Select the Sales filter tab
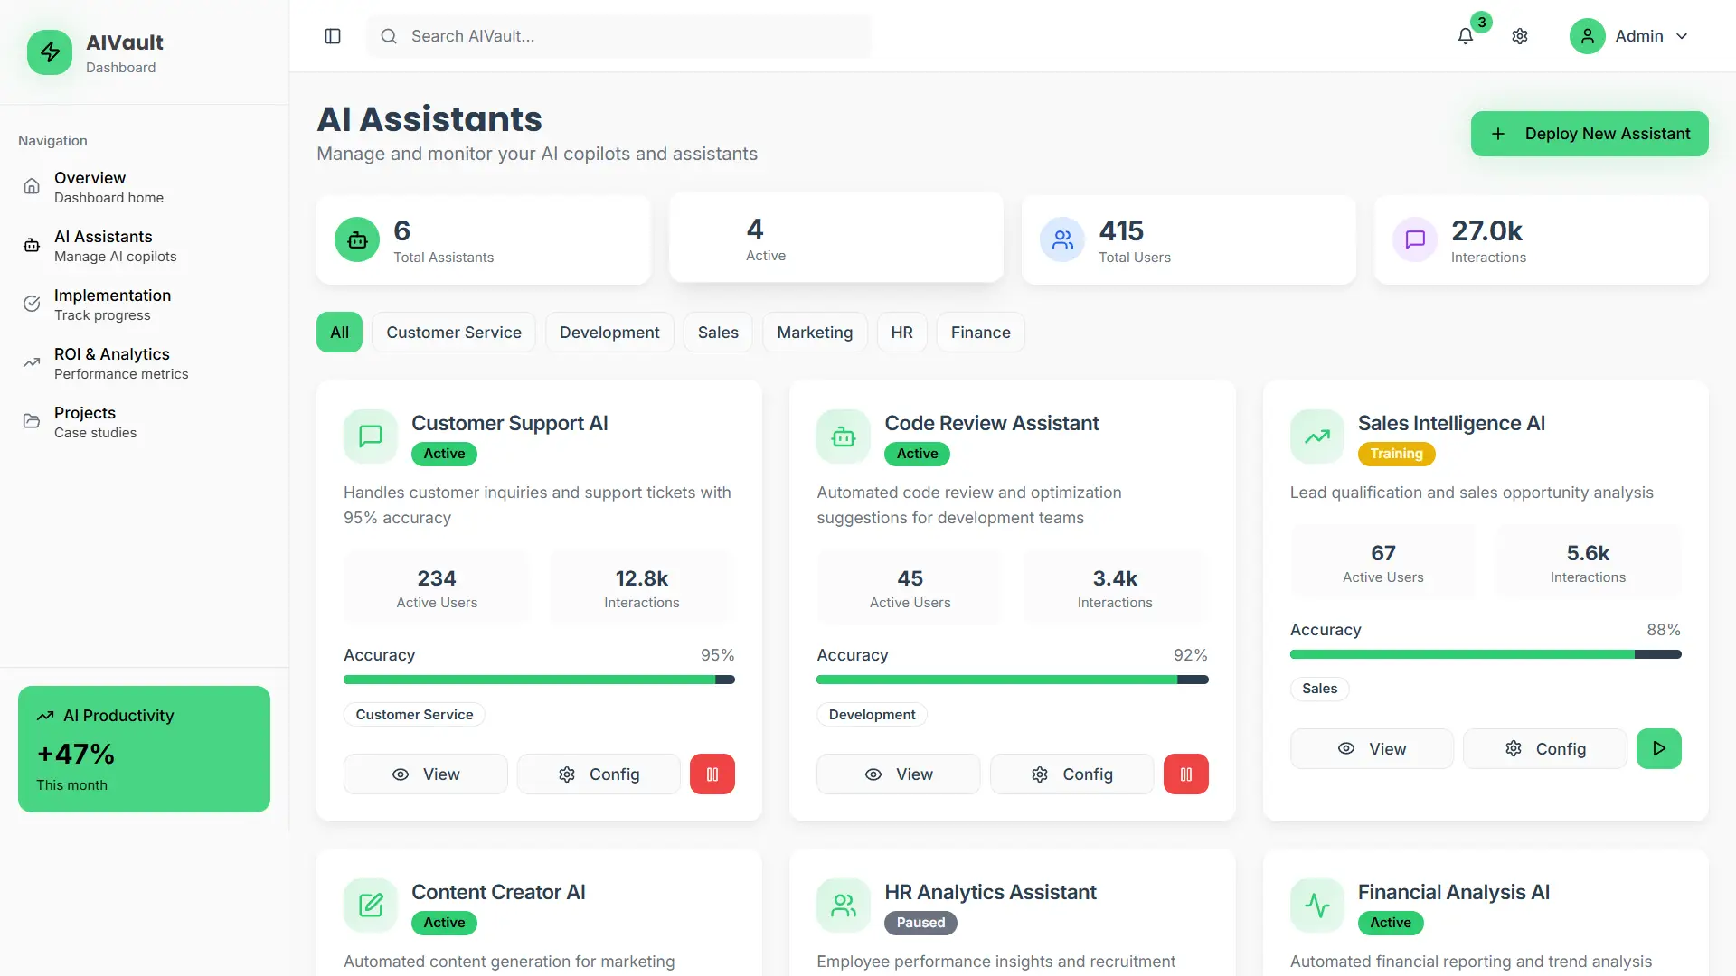The height and width of the screenshot is (976, 1736). (718, 333)
